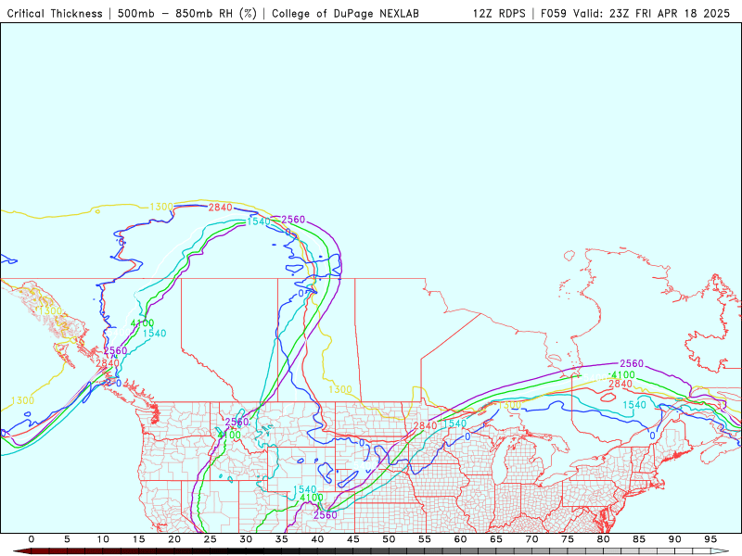Click cyan 1540 label beside the northern 2560 label
The height and width of the screenshot is (556, 742).
click(x=259, y=221)
